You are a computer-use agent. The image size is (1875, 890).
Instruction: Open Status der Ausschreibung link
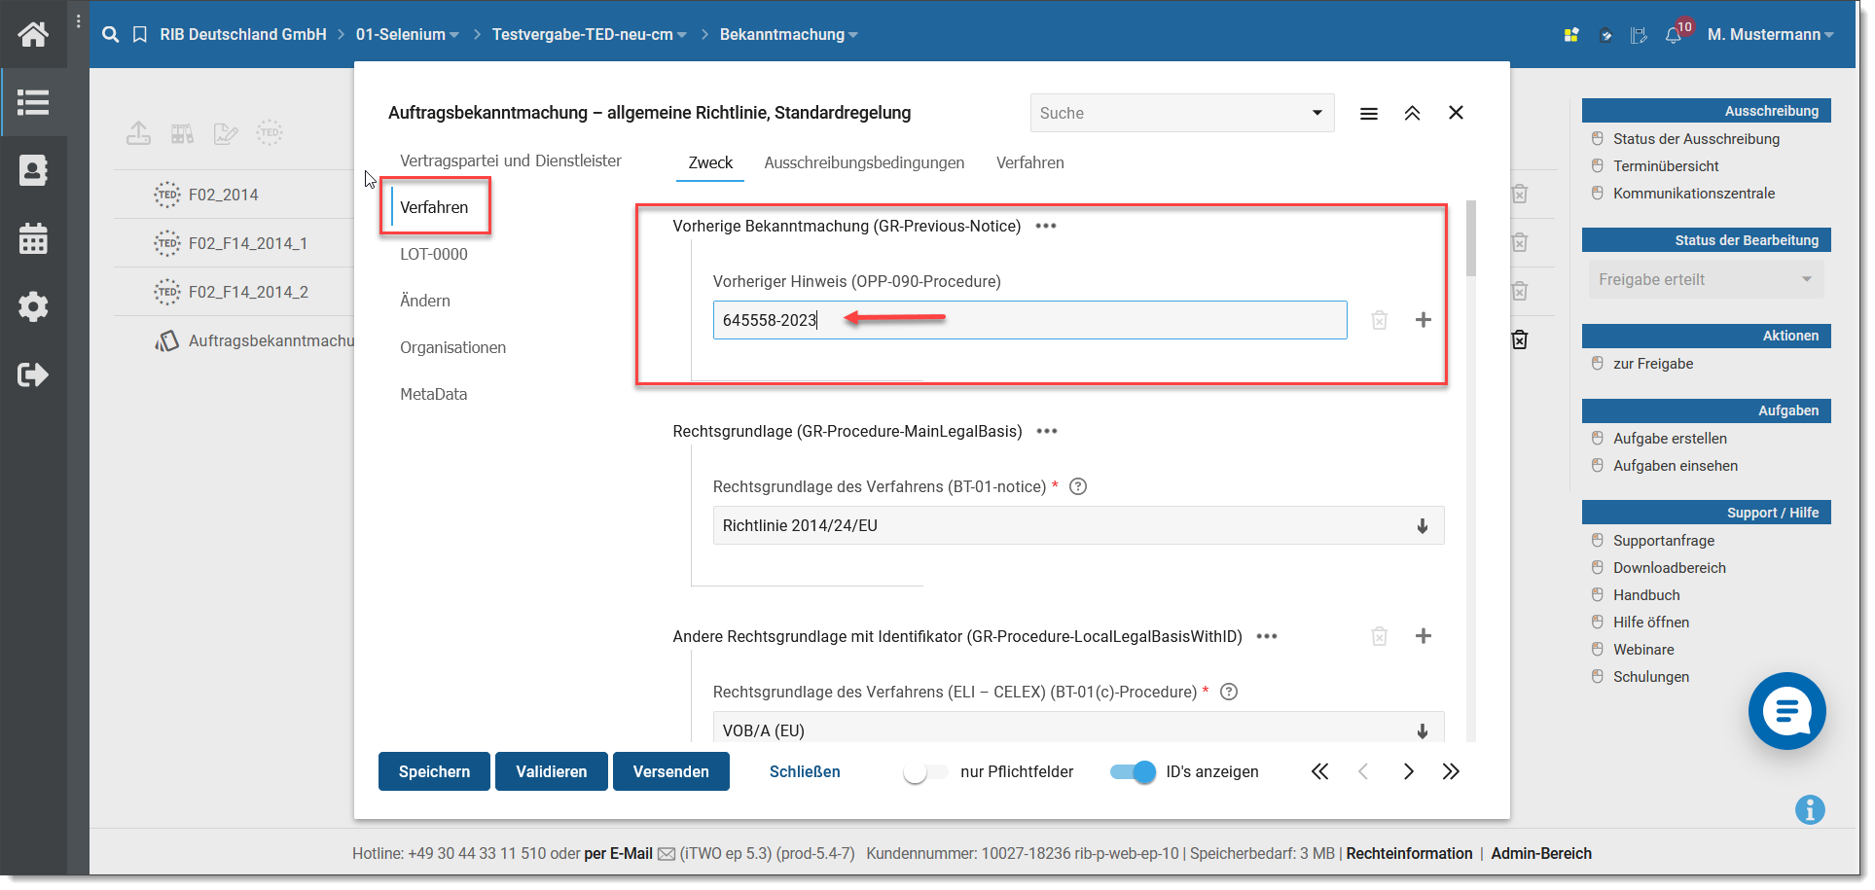(x=1696, y=139)
